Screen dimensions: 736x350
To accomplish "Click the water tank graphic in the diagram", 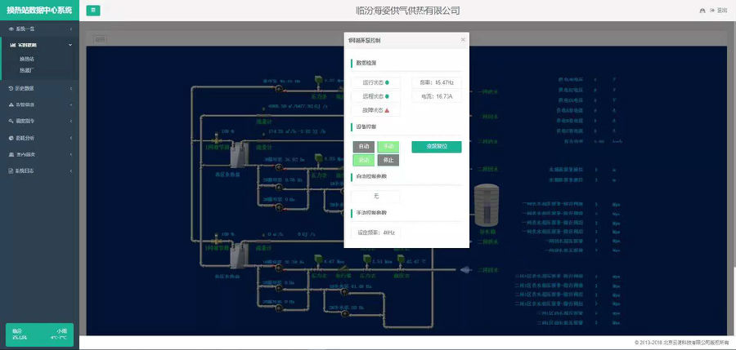I will click(x=487, y=205).
